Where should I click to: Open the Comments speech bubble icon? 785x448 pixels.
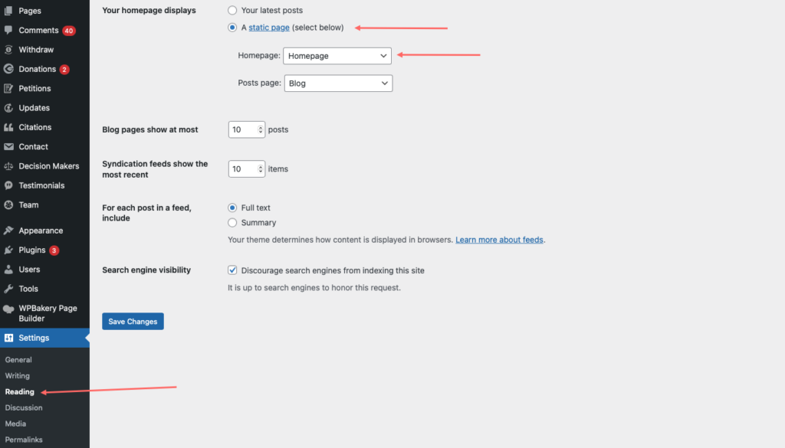[x=8, y=30]
